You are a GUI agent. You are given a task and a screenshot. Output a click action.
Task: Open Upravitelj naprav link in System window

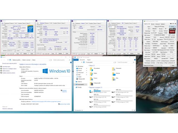(x=6, y=66)
